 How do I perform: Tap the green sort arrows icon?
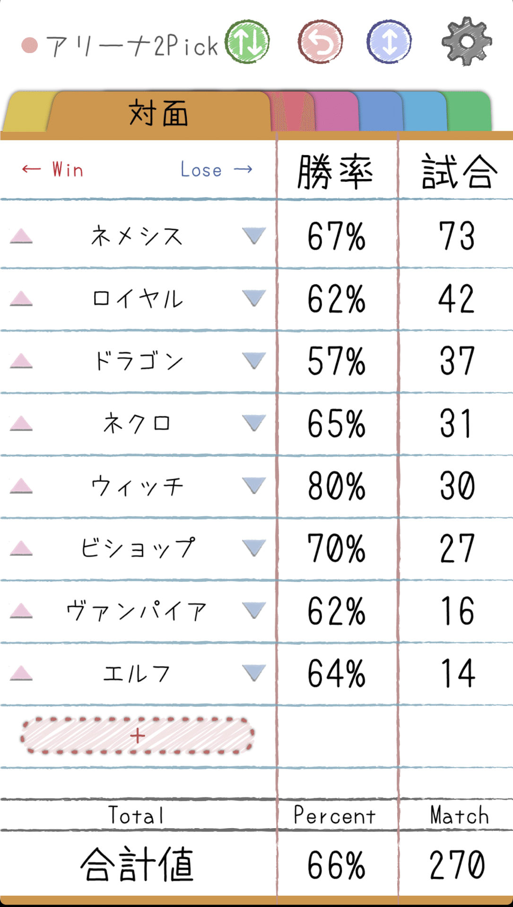[247, 42]
